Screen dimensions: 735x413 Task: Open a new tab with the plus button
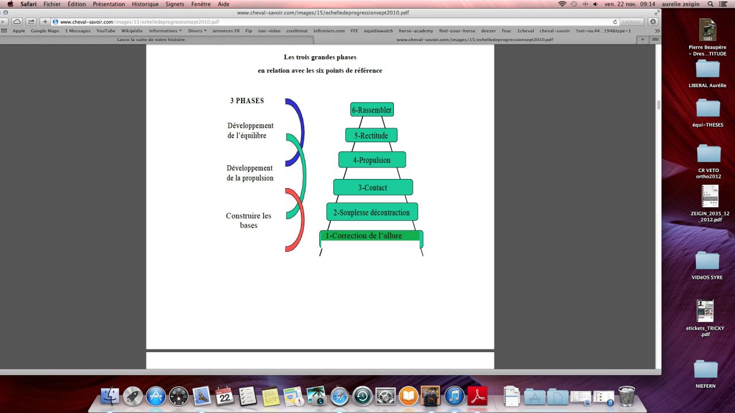pos(643,40)
